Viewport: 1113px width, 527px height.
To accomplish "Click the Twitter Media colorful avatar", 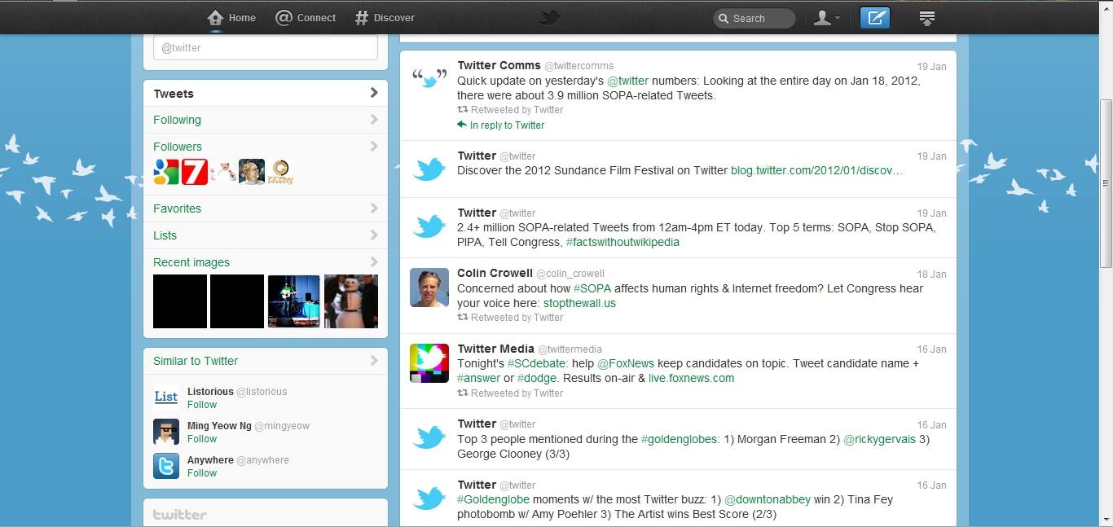I will pos(429,363).
